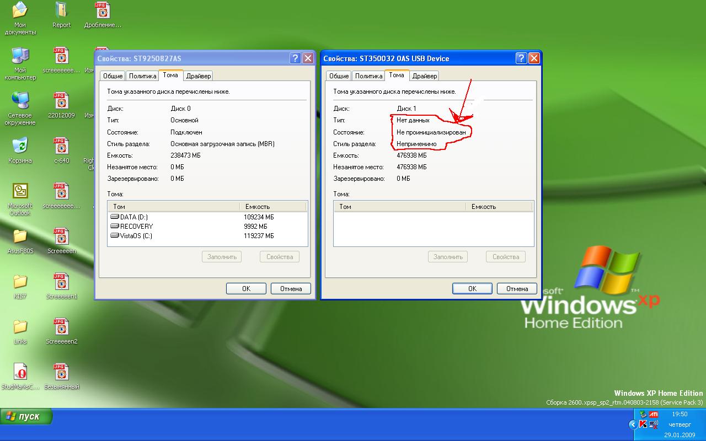Viewport: 706px width, 441px height.
Task: Click the Емкость column header in USB Device window
Action: coord(500,207)
